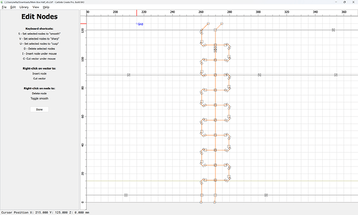The height and width of the screenshot is (215, 358).
Task: Select the rightmost crossed marker on the Y 90 guide line
Action: click(x=336, y=75)
